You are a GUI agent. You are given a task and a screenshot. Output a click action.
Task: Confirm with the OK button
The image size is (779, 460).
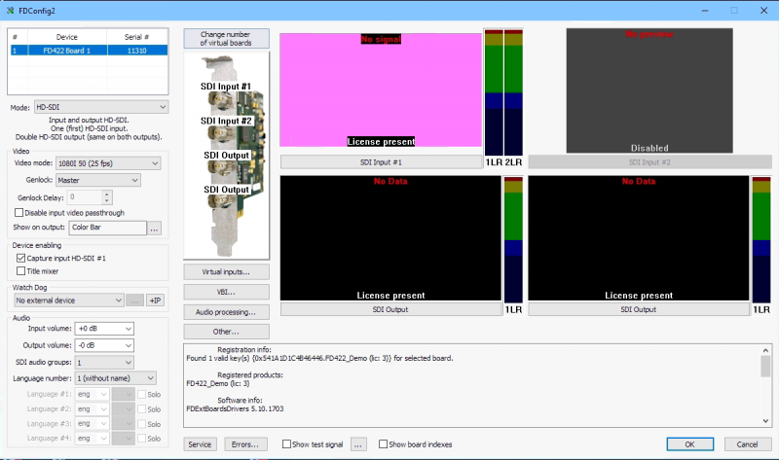point(690,444)
